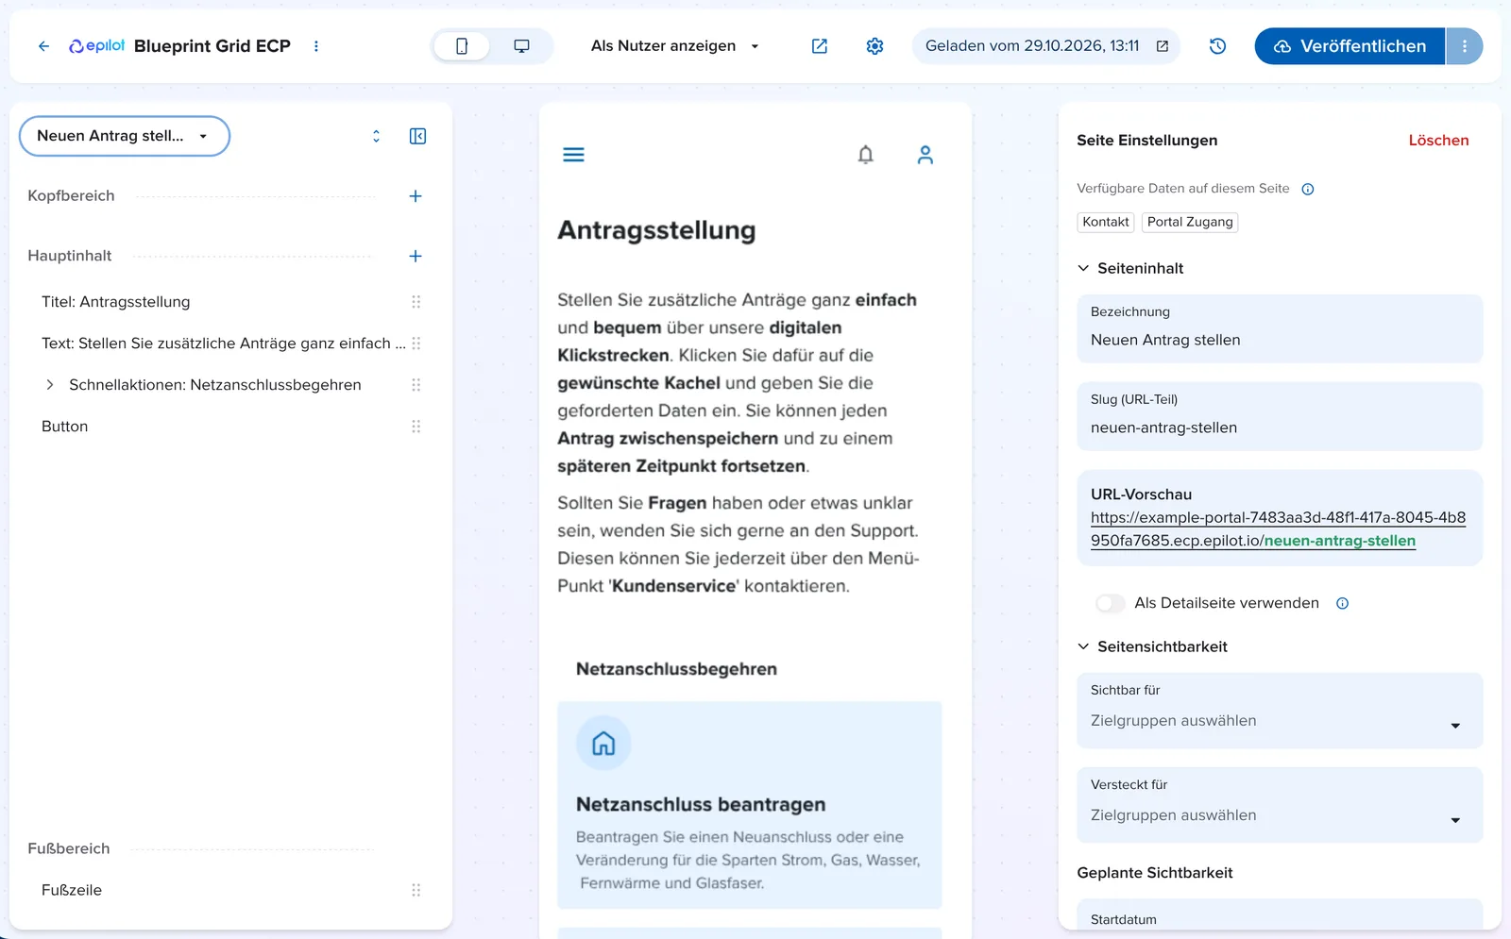Edit the Slug (URL-Teil) field
The width and height of the screenshot is (1511, 939).
1280,416
